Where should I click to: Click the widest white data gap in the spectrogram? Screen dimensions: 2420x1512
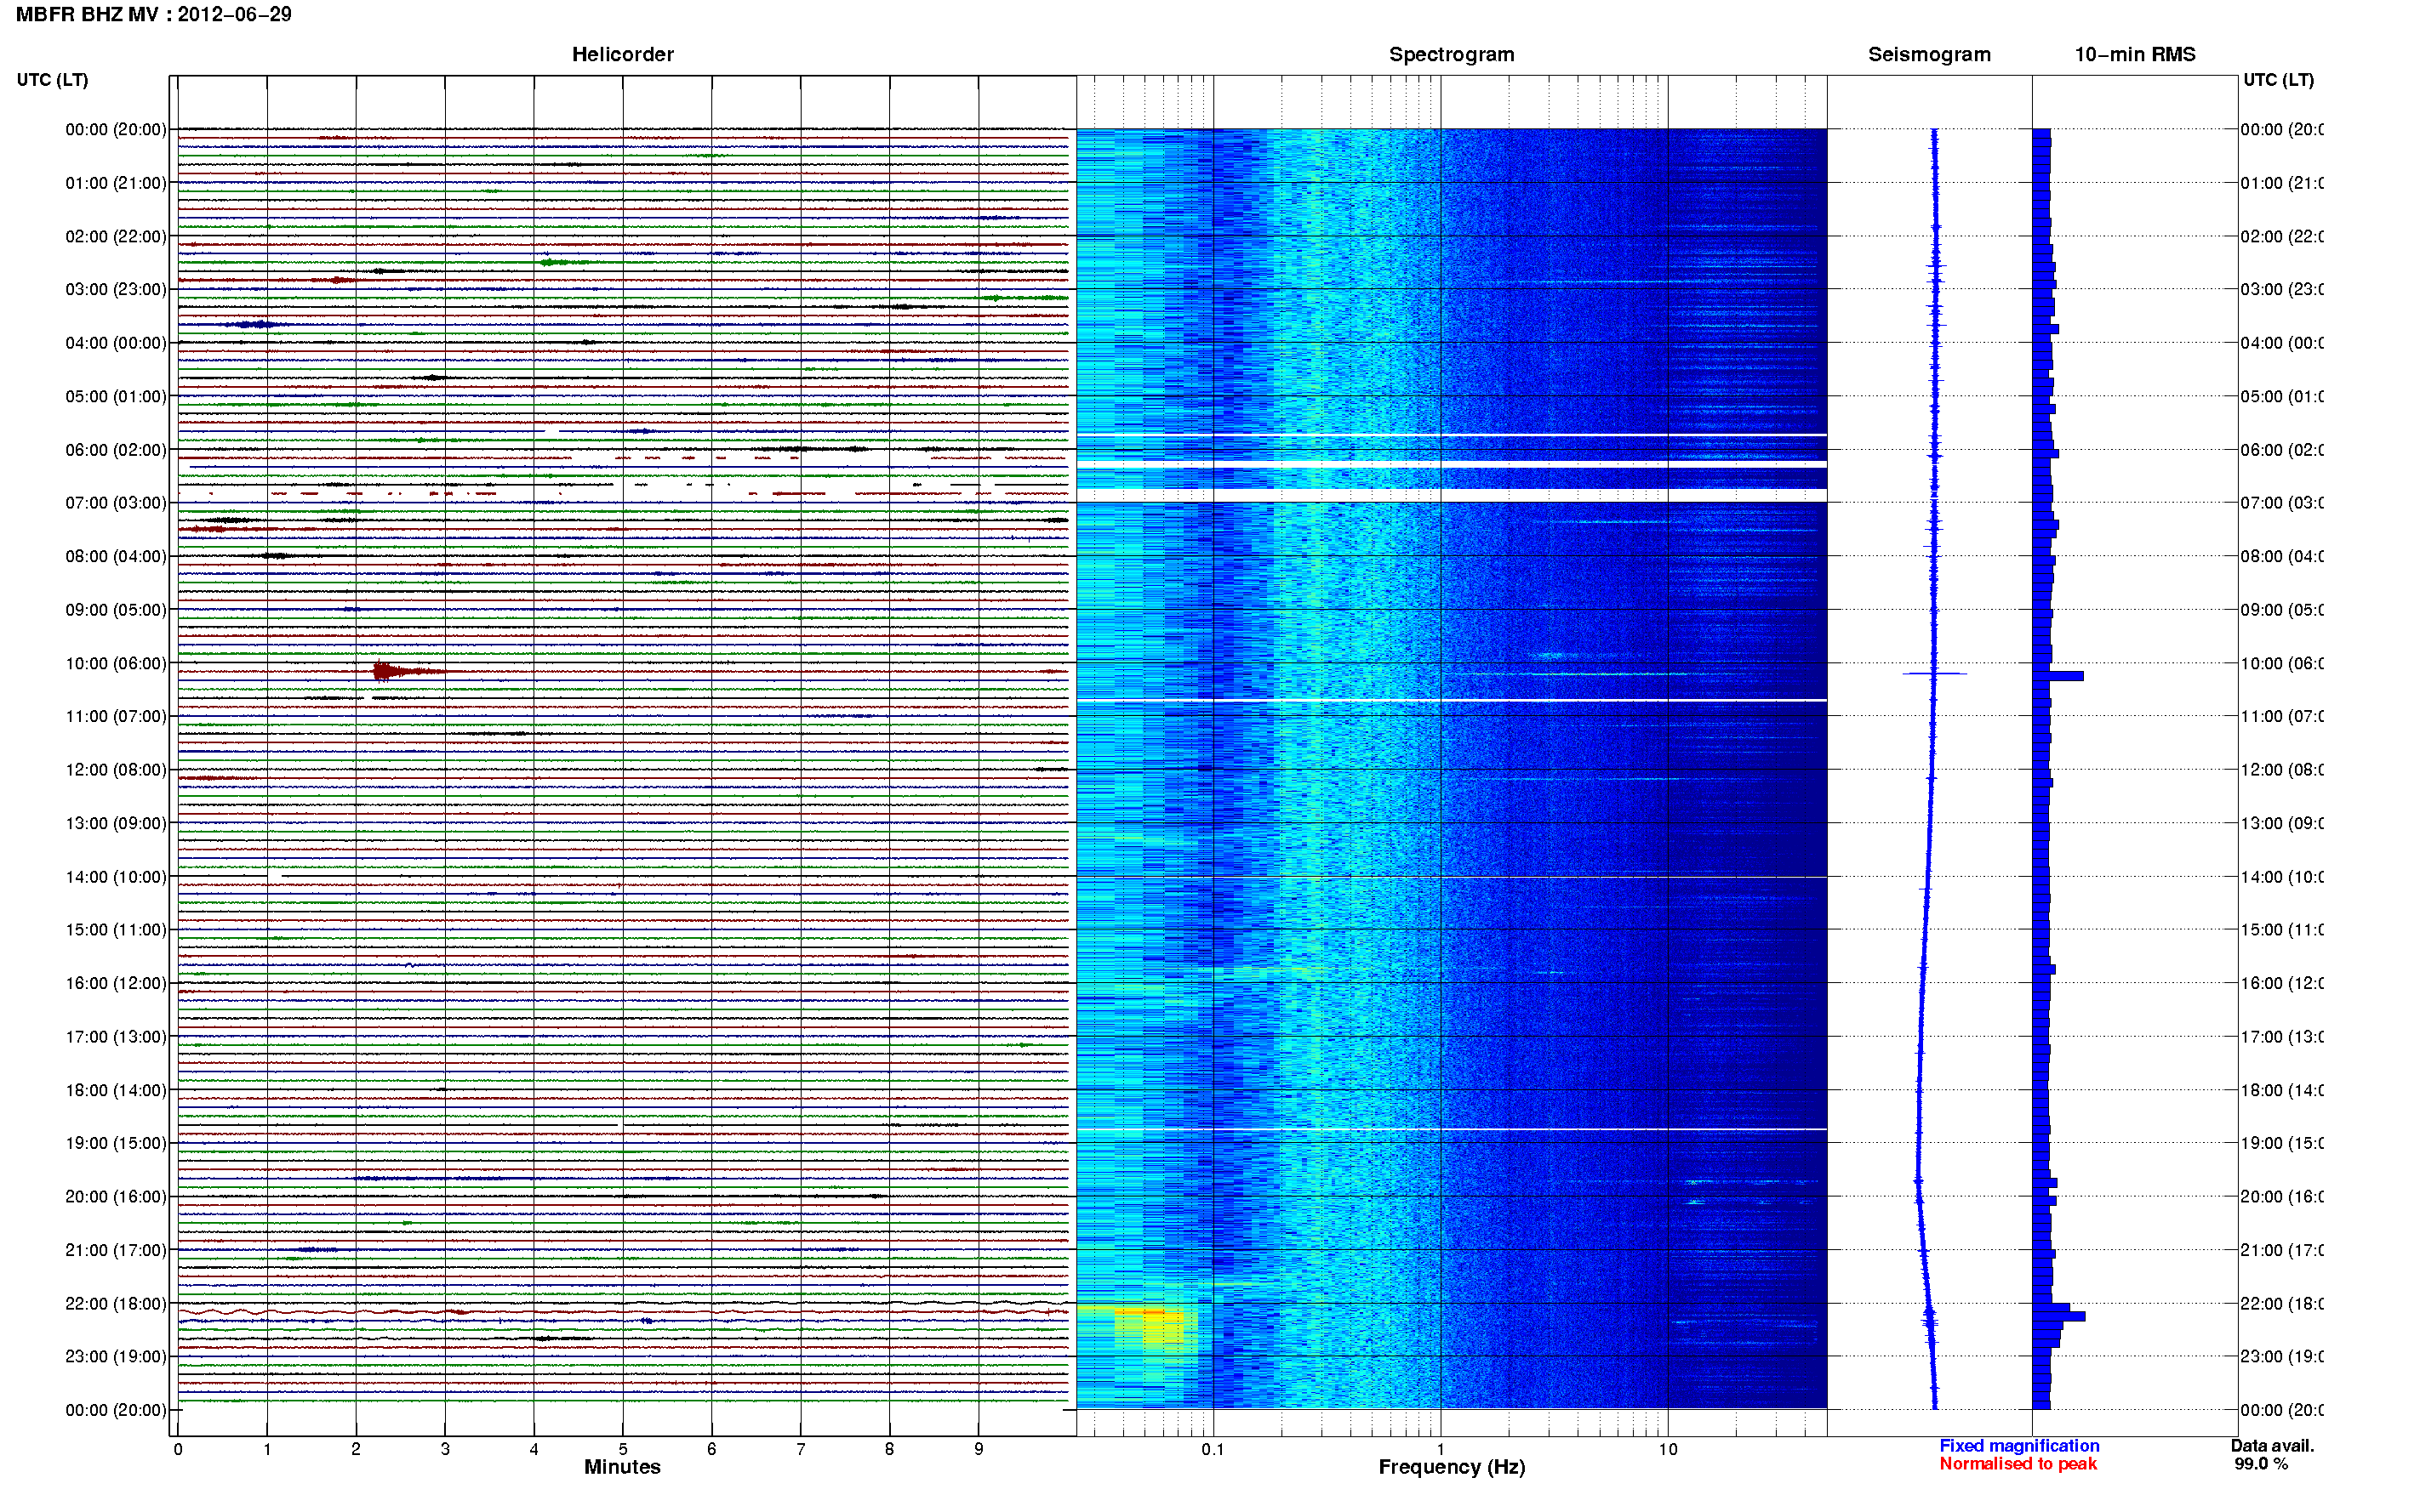click(x=1452, y=496)
